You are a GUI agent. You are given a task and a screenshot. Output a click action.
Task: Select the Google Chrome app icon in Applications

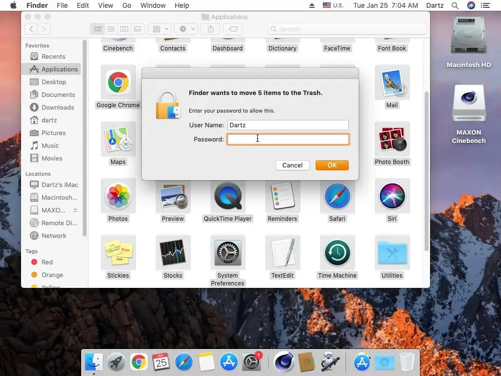[118, 82]
